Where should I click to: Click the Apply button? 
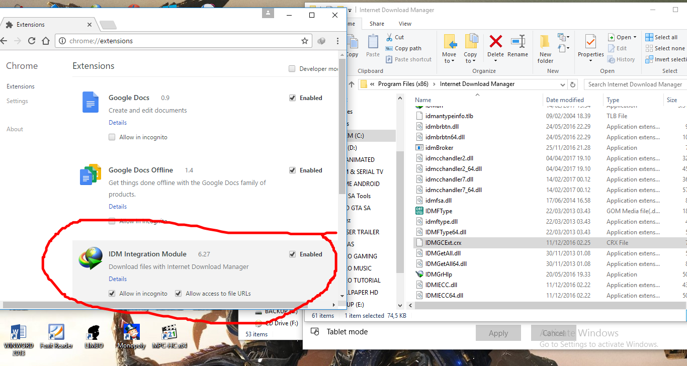pos(498,333)
